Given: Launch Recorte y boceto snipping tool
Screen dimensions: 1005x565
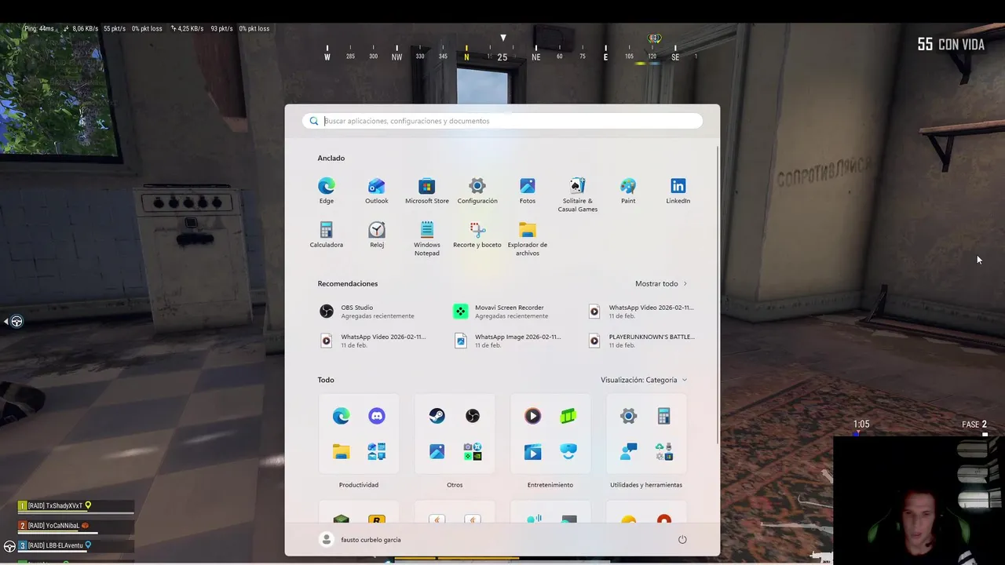Looking at the screenshot, I should tap(477, 235).
